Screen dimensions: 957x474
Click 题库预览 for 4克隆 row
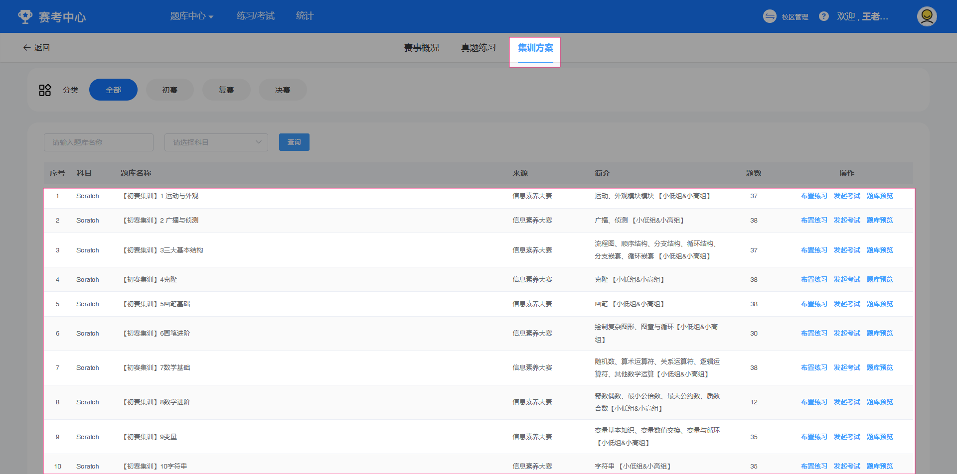pos(880,280)
